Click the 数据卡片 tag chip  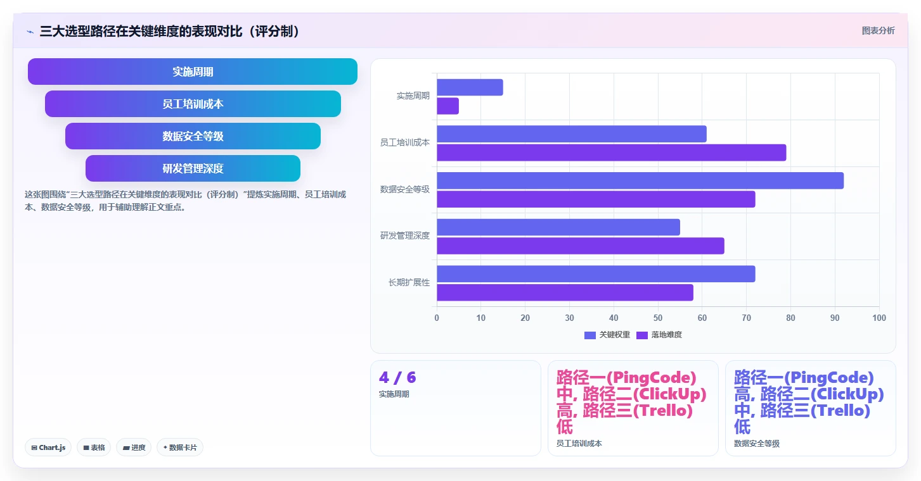pyautogui.click(x=180, y=447)
